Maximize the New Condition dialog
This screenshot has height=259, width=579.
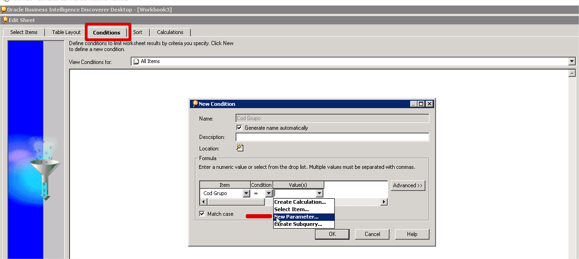pos(421,104)
